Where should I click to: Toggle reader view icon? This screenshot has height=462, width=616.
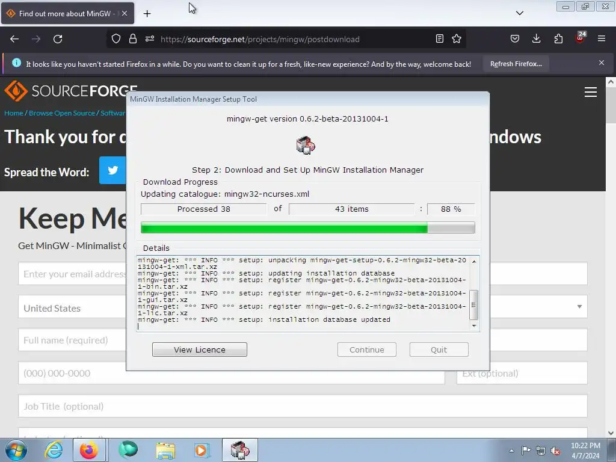pos(440,39)
